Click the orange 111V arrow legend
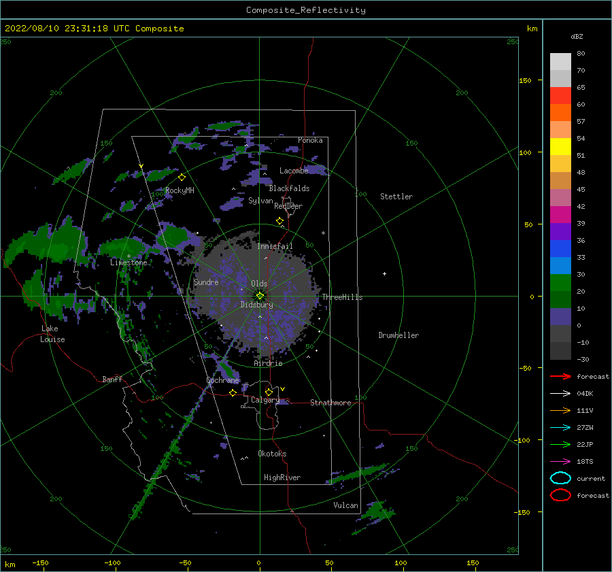 (x=560, y=410)
